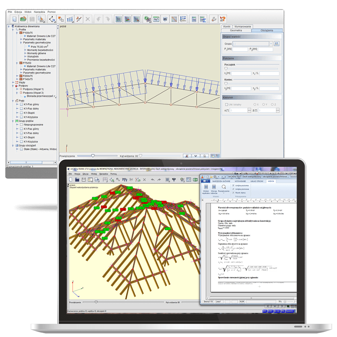Click Widok wydruku icon in ArCADia-TEXT ribbon

206,187
